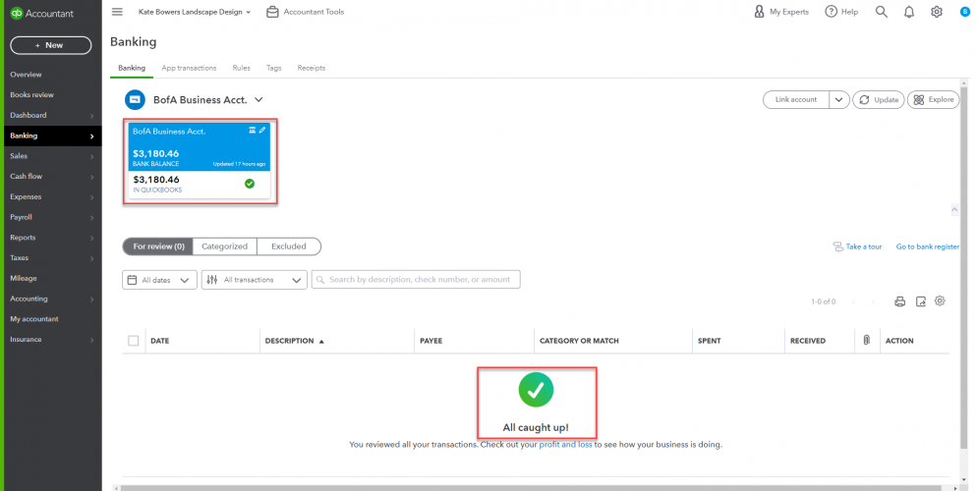Viewport: 978px width, 491px height.
Task: Edit BofA account card pencil icon
Action: pyautogui.click(x=262, y=131)
